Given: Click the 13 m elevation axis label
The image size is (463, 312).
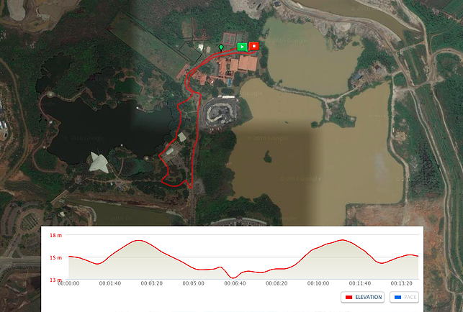Looking at the screenshot, I should pos(56,280).
